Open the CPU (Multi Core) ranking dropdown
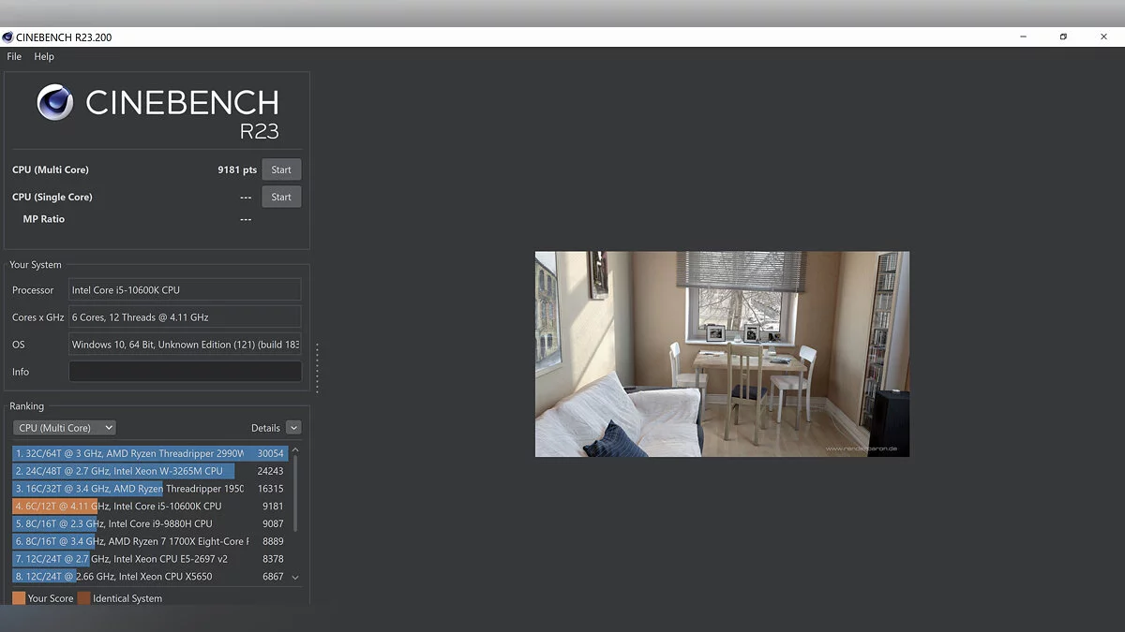Screen dimensions: 1125x632 click(65, 428)
